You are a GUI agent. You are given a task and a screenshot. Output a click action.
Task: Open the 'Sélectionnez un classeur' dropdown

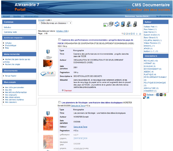(x=55, y=23)
